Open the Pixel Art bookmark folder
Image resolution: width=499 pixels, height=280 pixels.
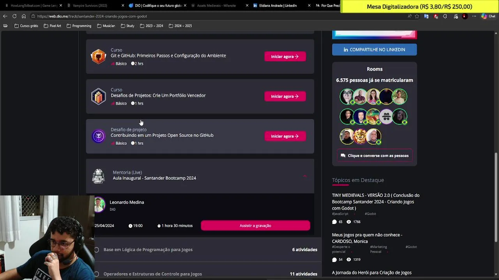click(52, 26)
